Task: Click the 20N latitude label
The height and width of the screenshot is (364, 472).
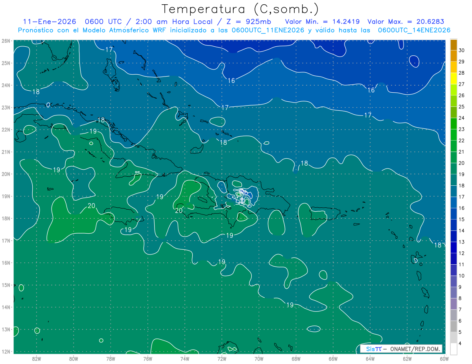Action: click(6, 174)
